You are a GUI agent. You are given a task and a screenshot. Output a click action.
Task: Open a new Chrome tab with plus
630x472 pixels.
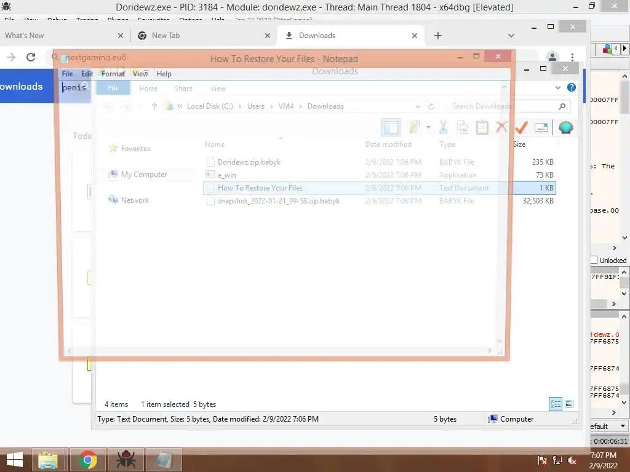tap(438, 36)
